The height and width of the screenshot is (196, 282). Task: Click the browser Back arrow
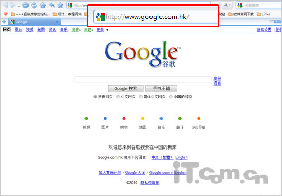pos(6,5)
